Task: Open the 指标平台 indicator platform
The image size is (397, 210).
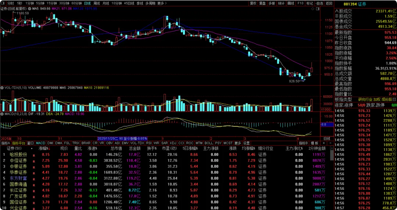Action: (x=19, y=143)
